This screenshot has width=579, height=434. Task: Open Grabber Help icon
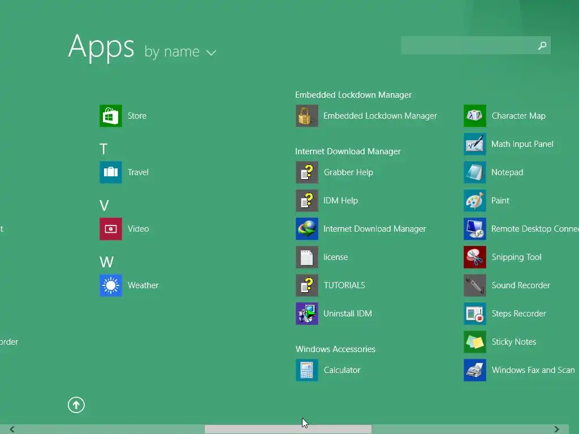point(307,172)
